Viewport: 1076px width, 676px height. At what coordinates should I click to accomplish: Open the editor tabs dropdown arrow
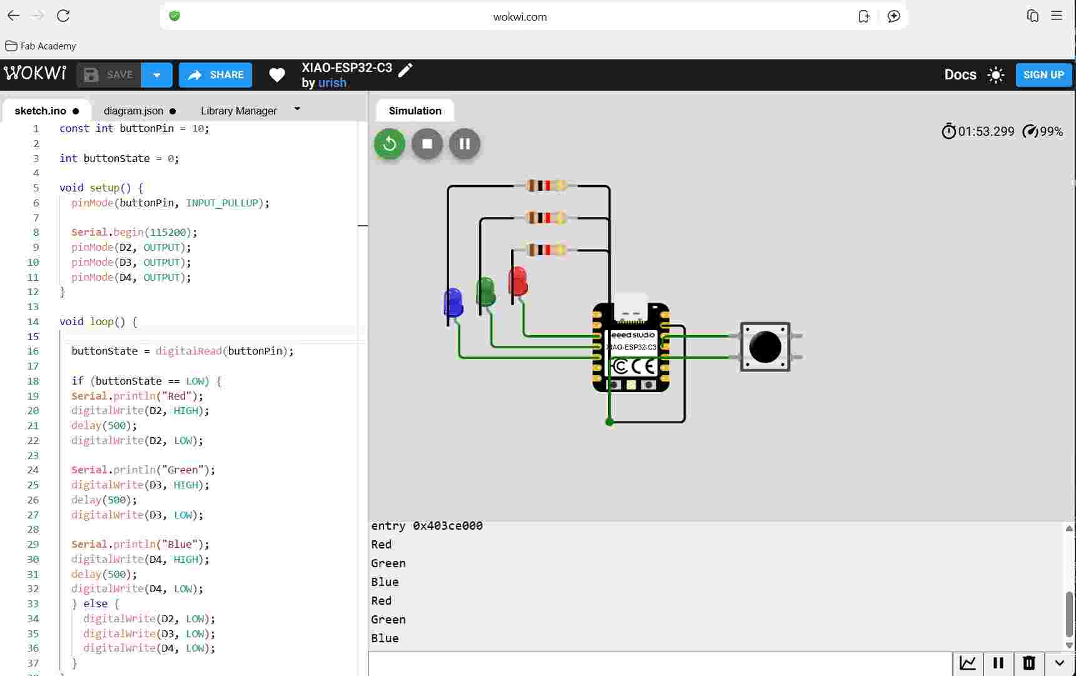click(297, 109)
